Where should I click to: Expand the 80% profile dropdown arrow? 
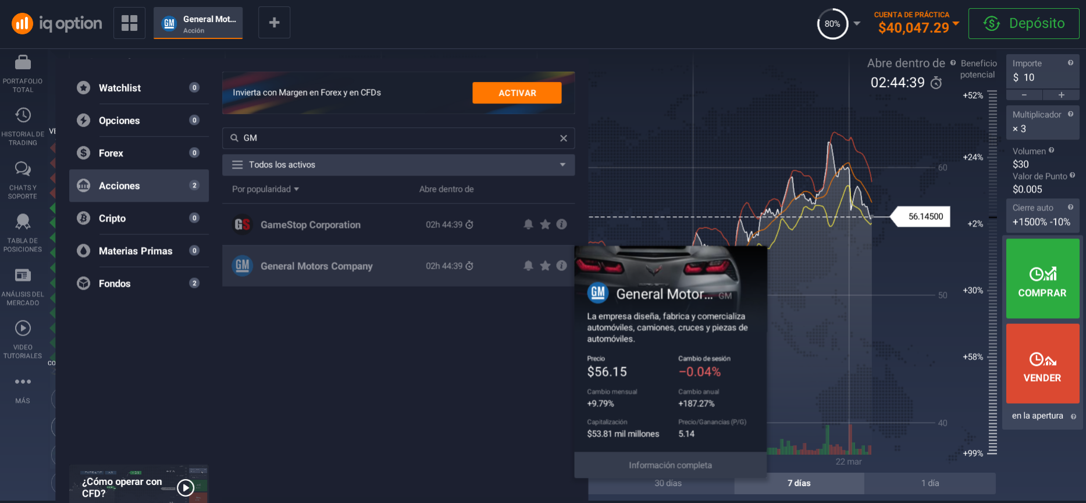tap(857, 23)
